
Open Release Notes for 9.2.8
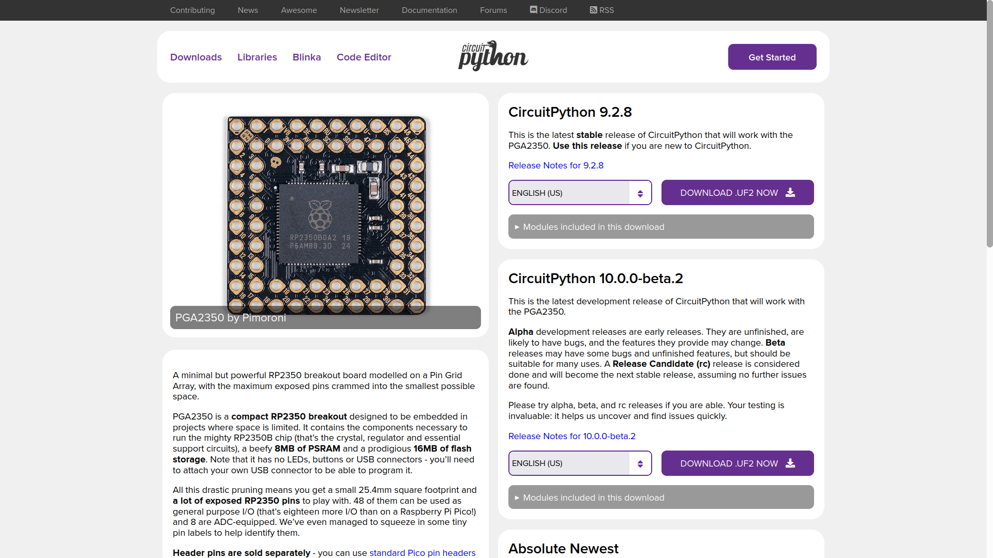click(x=556, y=165)
